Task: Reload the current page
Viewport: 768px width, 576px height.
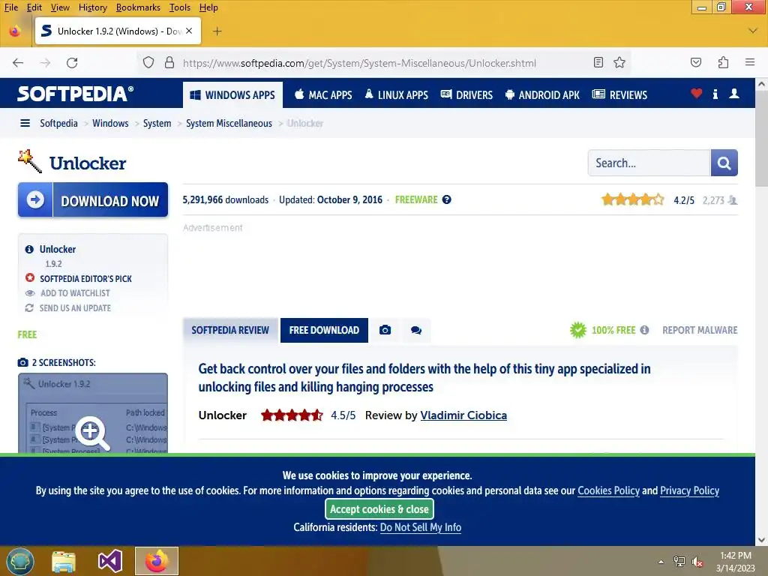Action: tap(72, 63)
